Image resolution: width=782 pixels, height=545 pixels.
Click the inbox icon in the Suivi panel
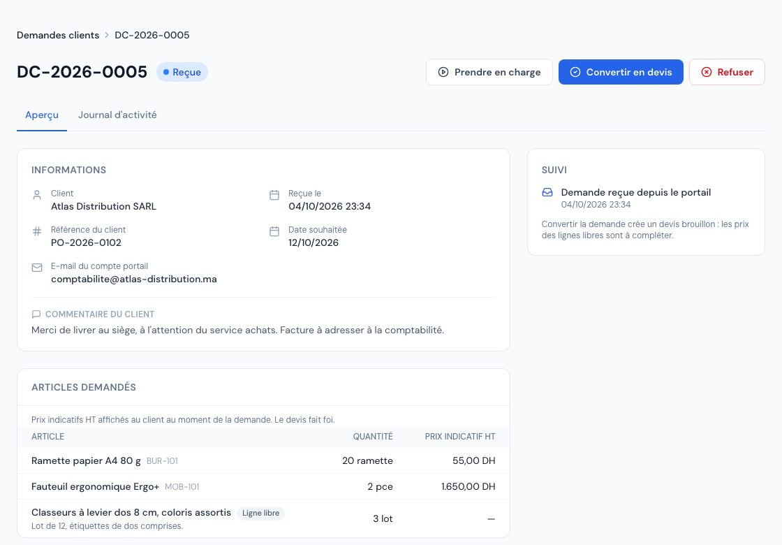coord(547,192)
